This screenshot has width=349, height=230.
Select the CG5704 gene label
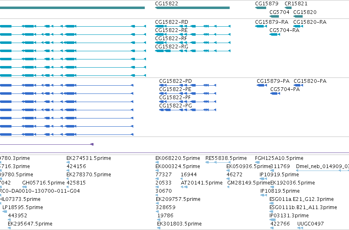coord(279,12)
